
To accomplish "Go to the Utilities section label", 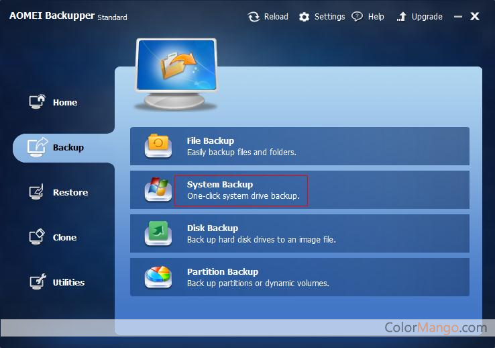I will 68,283.
